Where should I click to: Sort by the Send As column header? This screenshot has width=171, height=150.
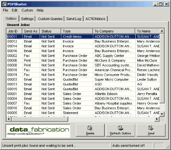(31, 31)
